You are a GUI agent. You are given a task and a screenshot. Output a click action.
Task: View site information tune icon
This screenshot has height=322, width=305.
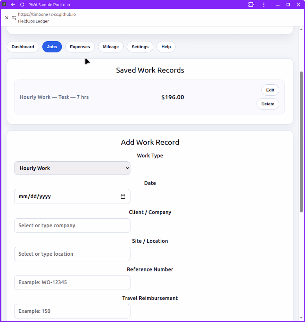tap(14, 18)
